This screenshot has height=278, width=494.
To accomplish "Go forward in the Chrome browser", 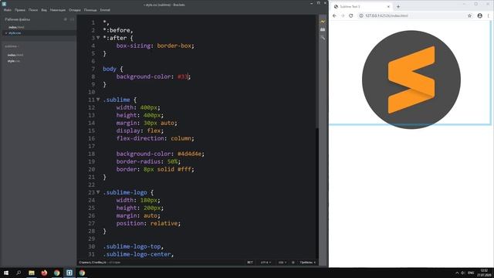I will (x=343, y=15).
